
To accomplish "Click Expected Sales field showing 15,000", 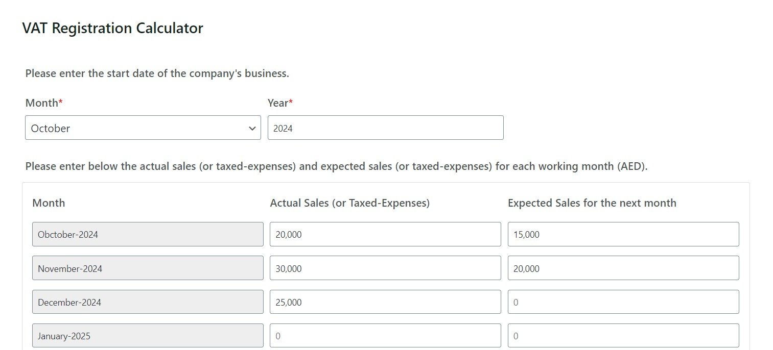I will (623, 235).
